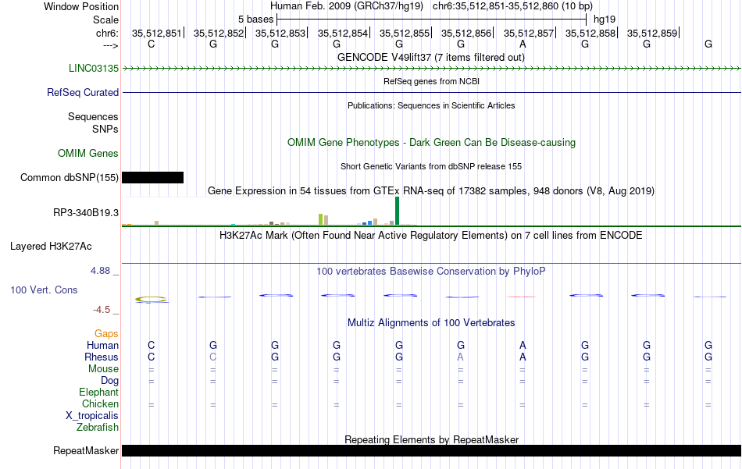Select the black RepeatMasker element bar
Screen dimensions: 742x469
pos(432,450)
